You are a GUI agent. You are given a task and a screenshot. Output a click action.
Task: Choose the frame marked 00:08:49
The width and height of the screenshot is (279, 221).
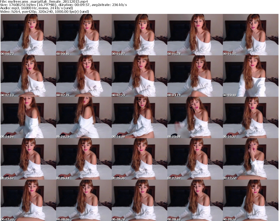(195, 200)
